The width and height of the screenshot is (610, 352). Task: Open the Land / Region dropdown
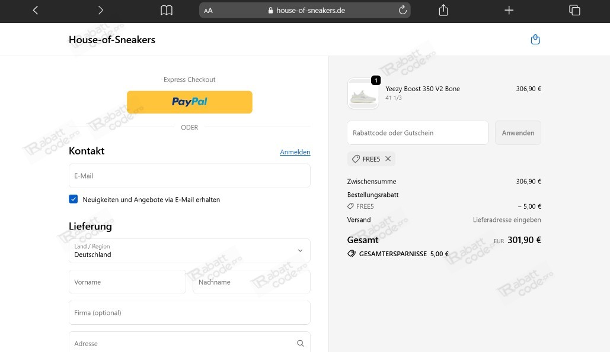pyautogui.click(x=300, y=250)
